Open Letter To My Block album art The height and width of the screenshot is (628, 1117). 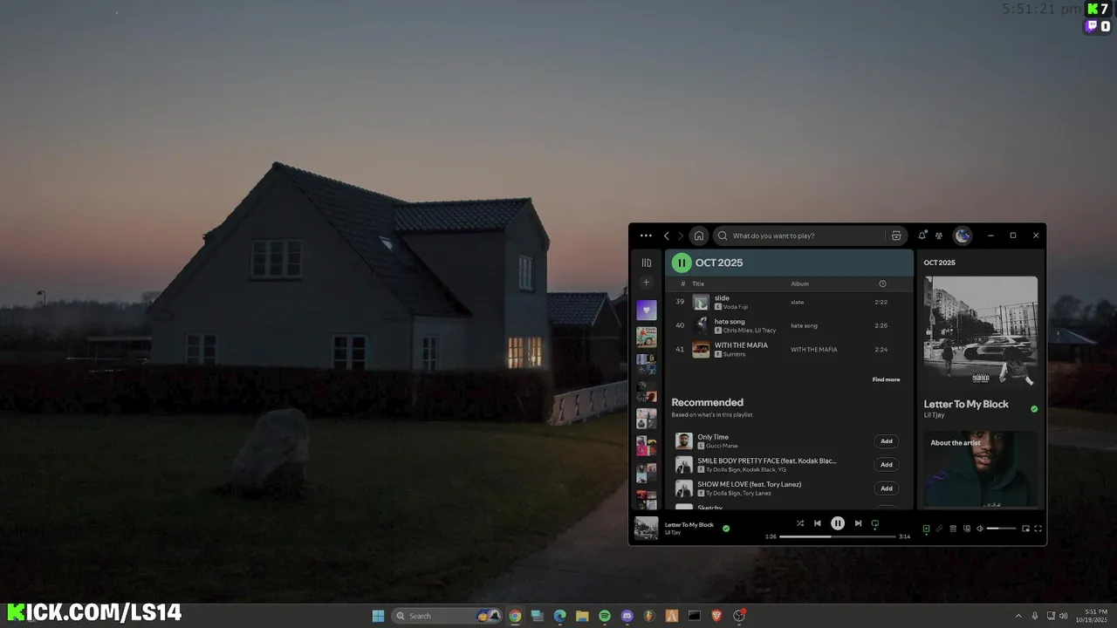pyautogui.click(x=981, y=332)
